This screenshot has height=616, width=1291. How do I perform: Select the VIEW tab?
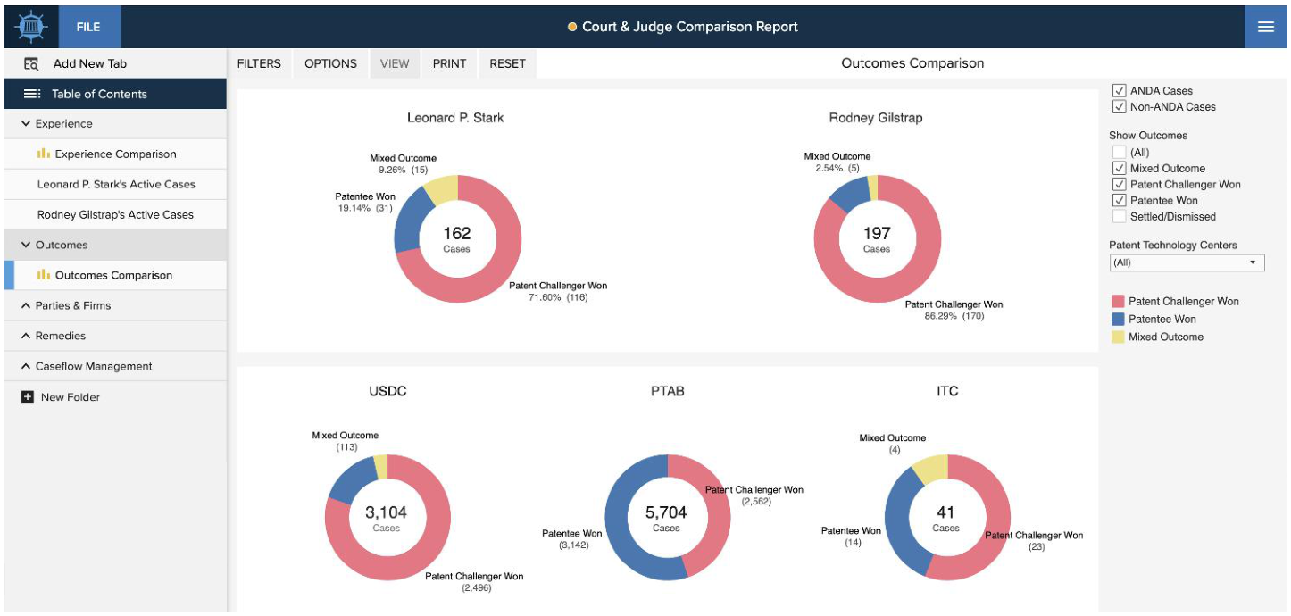coord(395,63)
